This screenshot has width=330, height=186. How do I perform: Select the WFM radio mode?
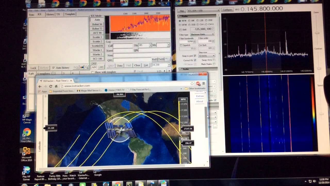click(183, 25)
